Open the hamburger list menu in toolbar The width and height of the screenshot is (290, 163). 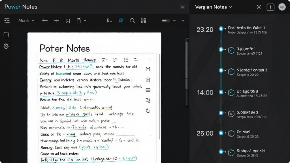tap(7, 20)
